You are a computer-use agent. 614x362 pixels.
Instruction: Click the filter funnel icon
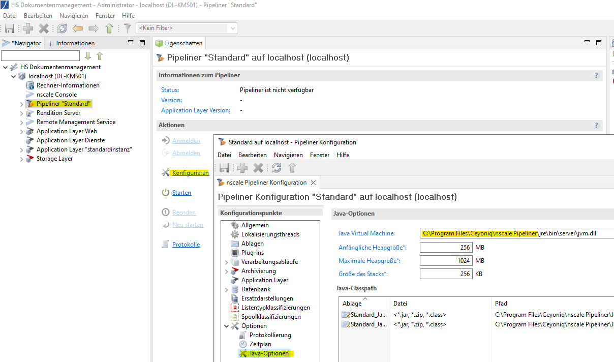(127, 28)
